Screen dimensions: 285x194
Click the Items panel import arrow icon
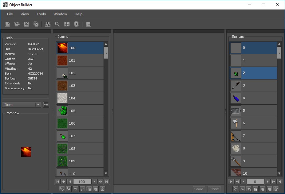tap(69, 189)
